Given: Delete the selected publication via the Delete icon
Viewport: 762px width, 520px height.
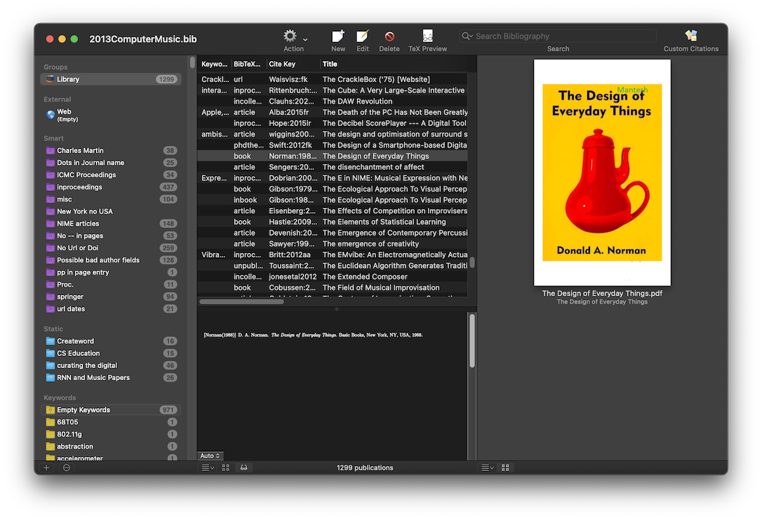Looking at the screenshot, I should pos(389,37).
